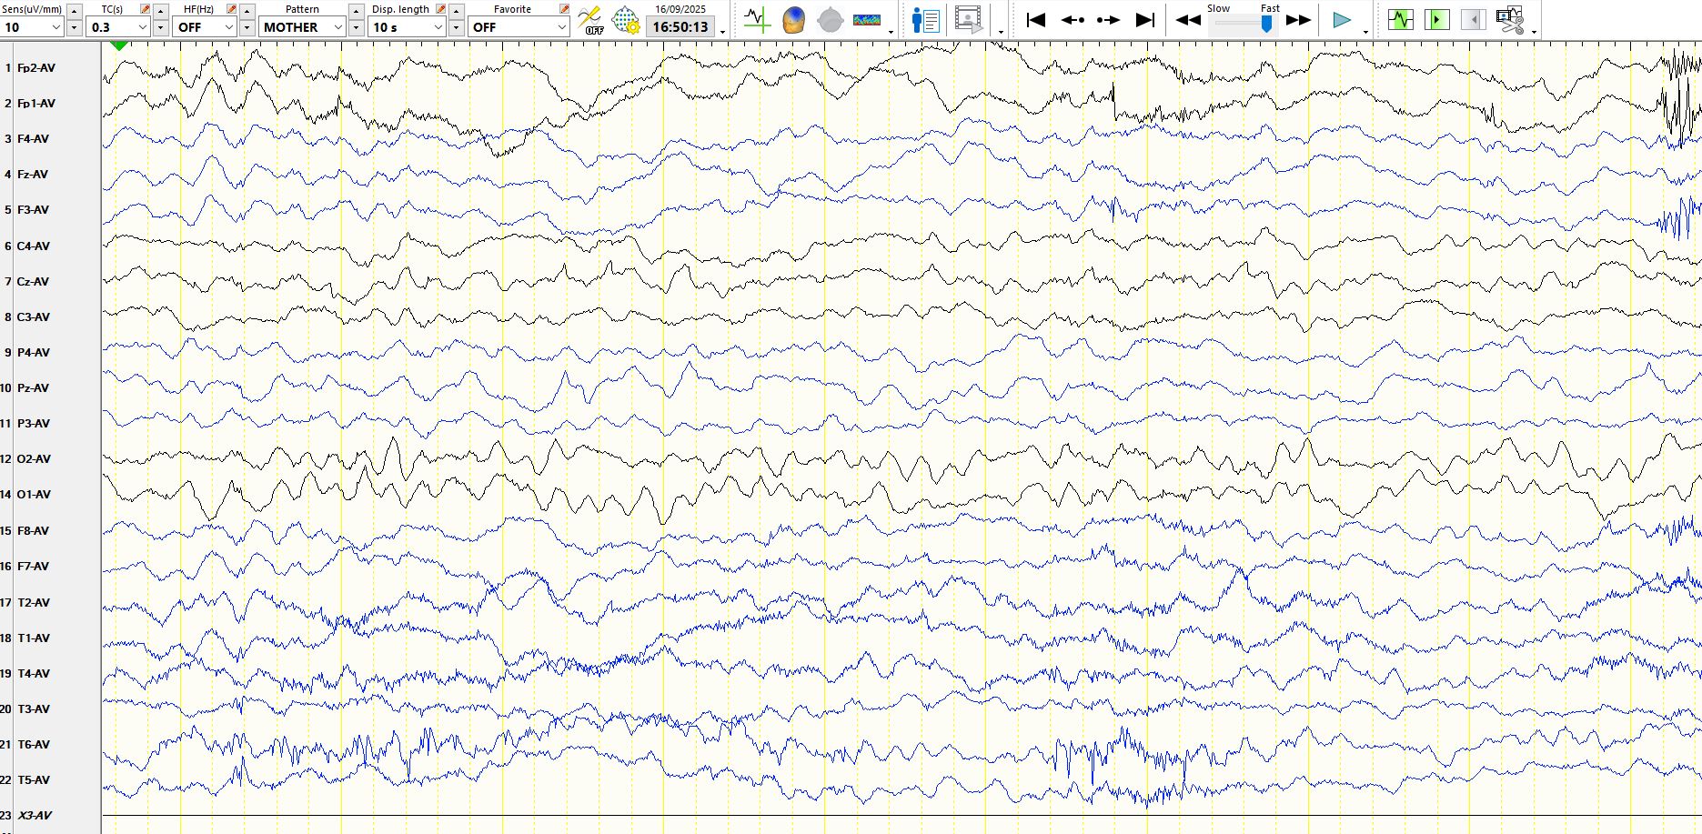Open the Disp. length dropdown showing 10 s

point(408,27)
